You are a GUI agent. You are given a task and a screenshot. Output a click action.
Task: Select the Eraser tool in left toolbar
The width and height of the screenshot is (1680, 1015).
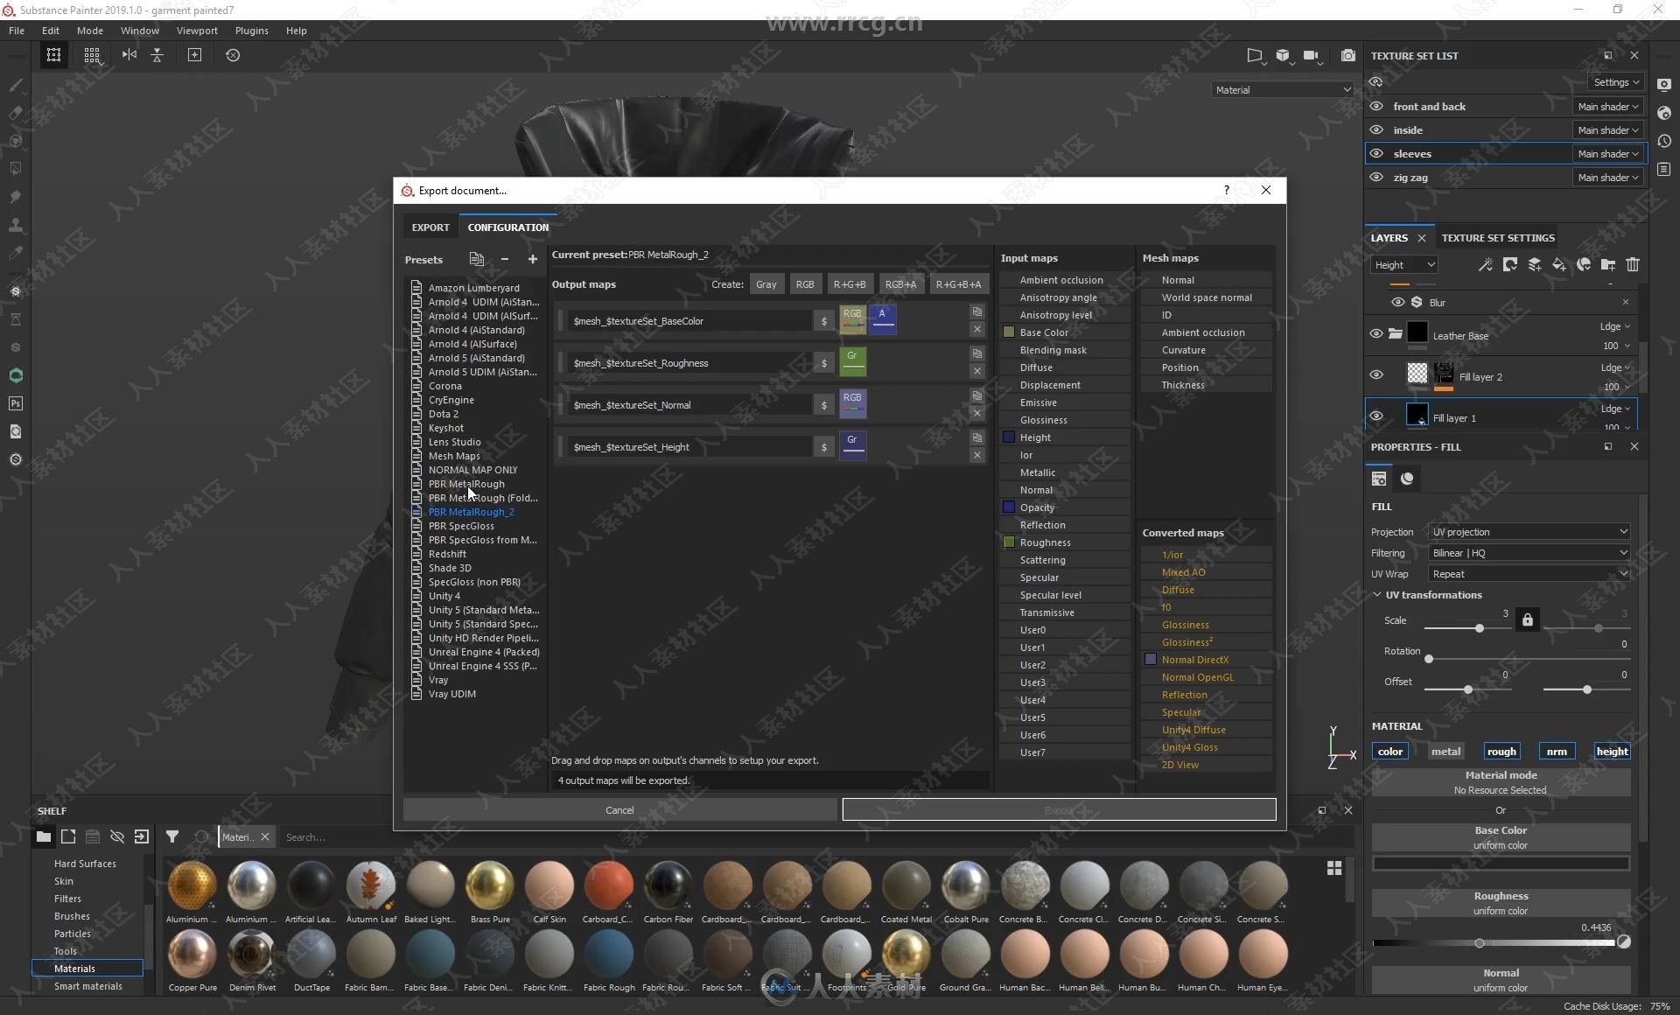coord(15,113)
